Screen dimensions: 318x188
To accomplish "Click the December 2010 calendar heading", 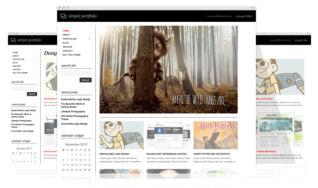I will (x=76, y=144).
